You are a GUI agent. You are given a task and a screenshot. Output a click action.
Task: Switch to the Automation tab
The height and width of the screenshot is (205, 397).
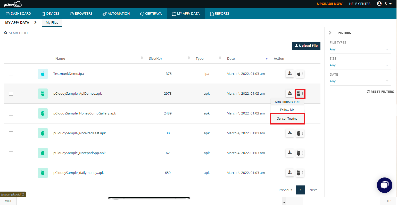pos(116,14)
